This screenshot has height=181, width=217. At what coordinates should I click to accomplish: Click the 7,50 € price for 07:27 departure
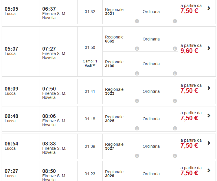(189, 173)
